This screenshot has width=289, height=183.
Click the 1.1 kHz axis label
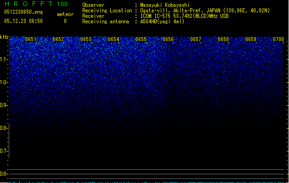coord(4,59)
